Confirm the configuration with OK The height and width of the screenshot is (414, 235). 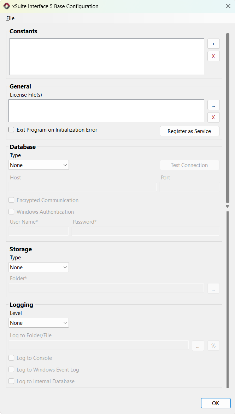(x=216, y=403)
